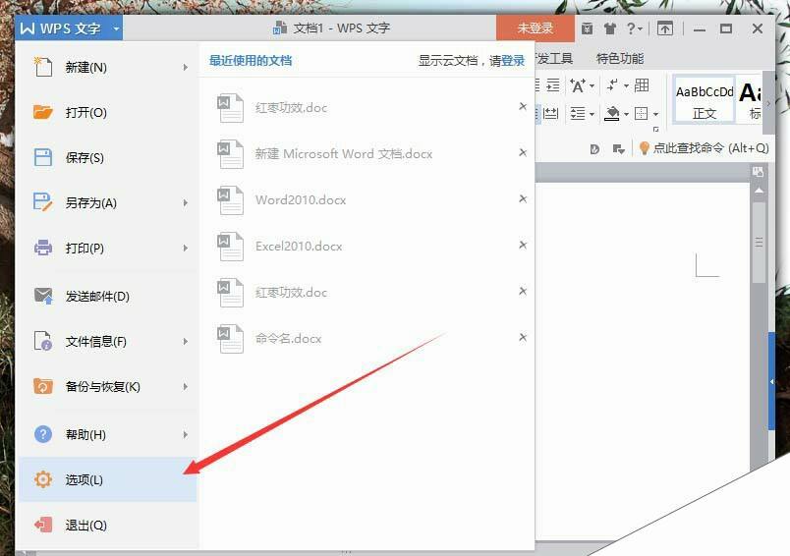Expand the 帮助(H) submenu arrow
Screen dimensions: 790x556
pos(186,434)
